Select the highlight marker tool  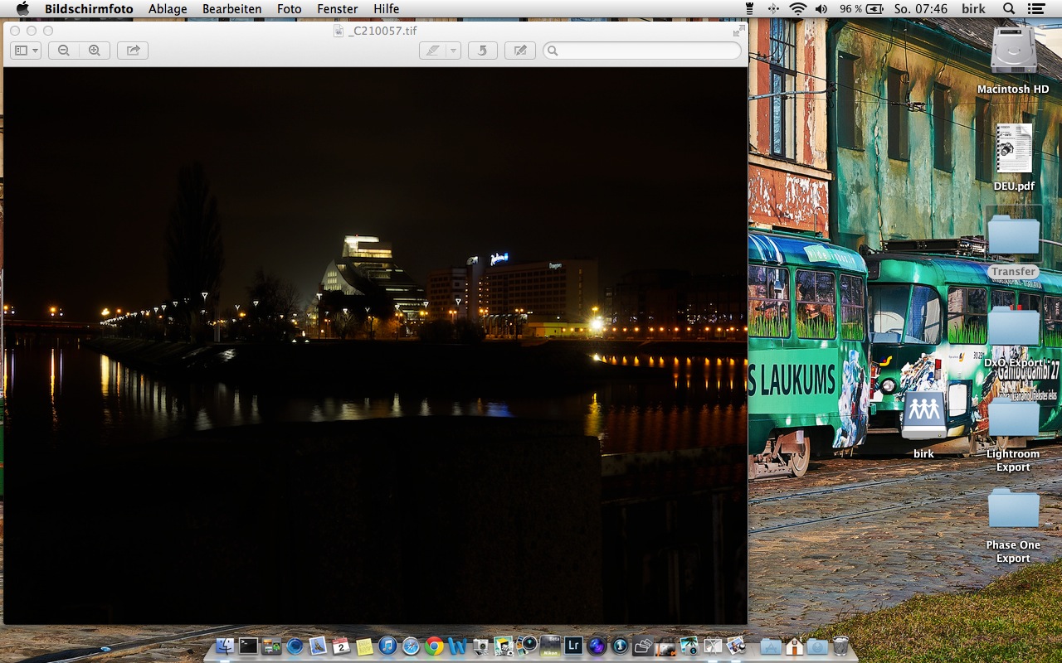tap(432, 51)
